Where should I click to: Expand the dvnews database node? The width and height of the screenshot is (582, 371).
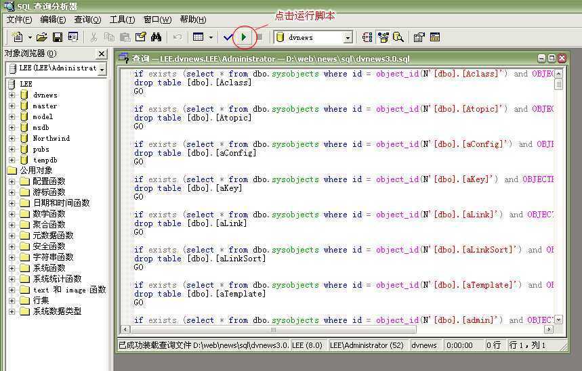pos(12,95)
